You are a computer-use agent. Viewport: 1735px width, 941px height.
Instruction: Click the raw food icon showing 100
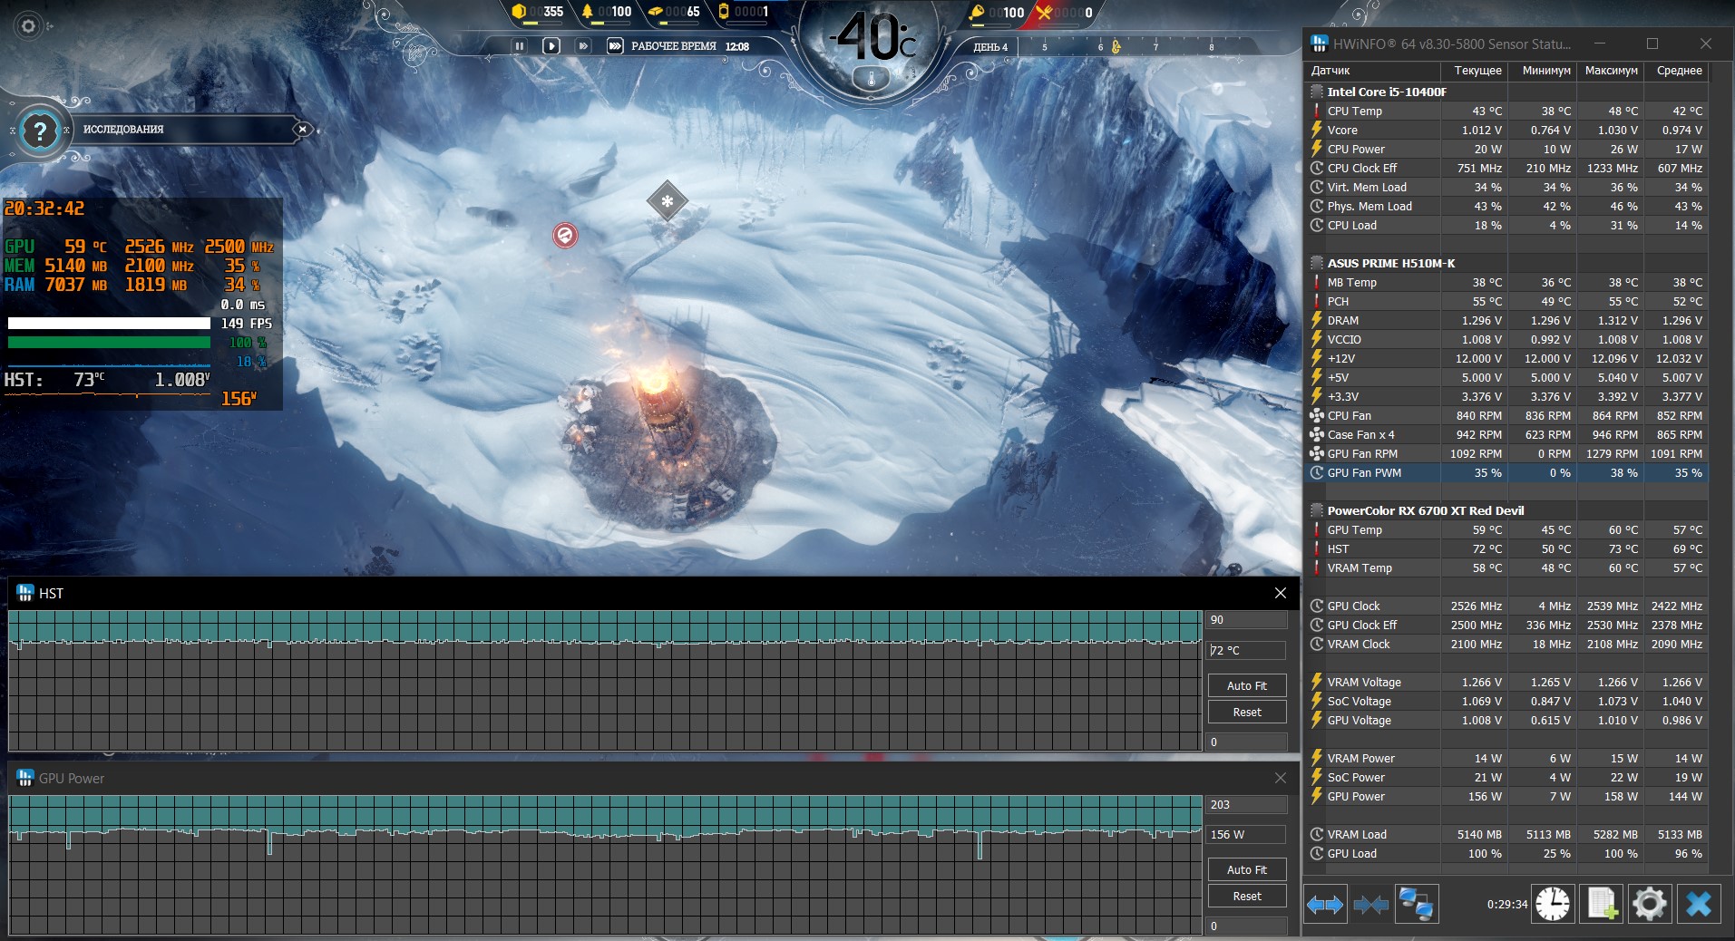click(977, 12)
